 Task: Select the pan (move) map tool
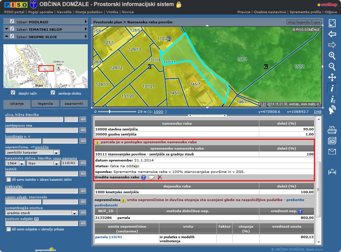(332, 77)
